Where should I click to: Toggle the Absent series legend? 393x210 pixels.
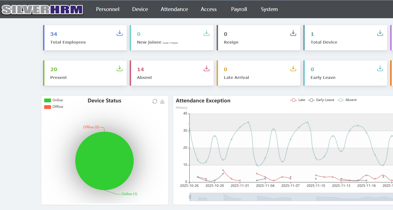[347, 100]
